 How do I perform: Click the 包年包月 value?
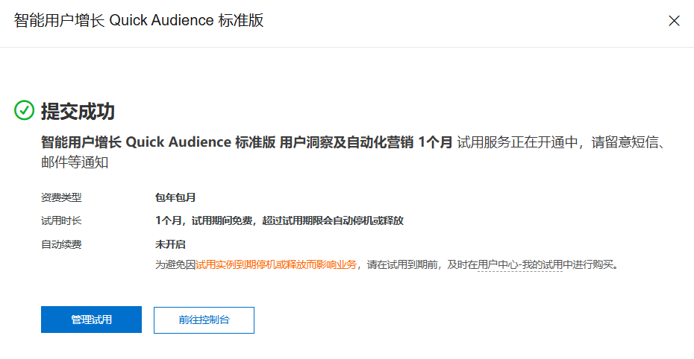pos(175,197)
